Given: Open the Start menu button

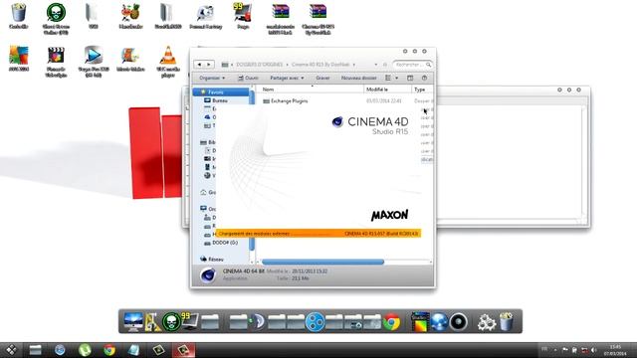Looking at the screenshot, I should click(11, 350).
